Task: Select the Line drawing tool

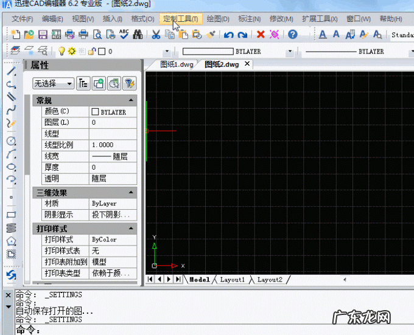Action: 11,71
